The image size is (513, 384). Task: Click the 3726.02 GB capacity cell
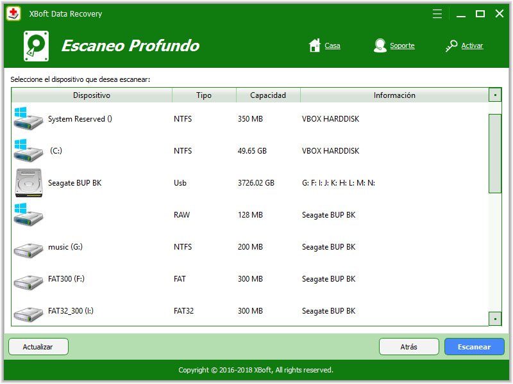(256, 183)
